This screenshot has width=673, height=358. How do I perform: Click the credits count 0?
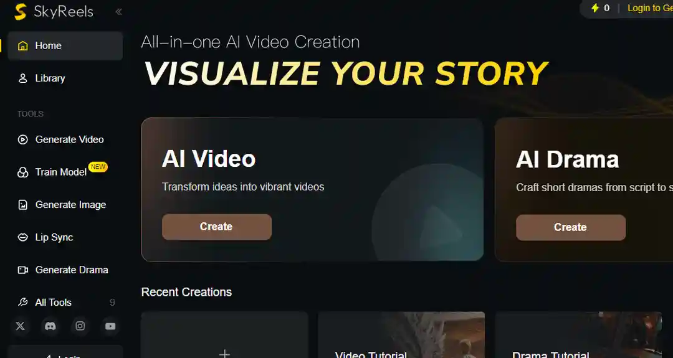point(606,8)
